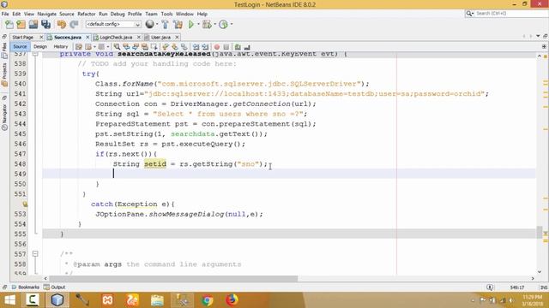The width and height of the screenshot is (549, 308).
Task: Click the Save All toolbar icon
Action: click(45, 25)
